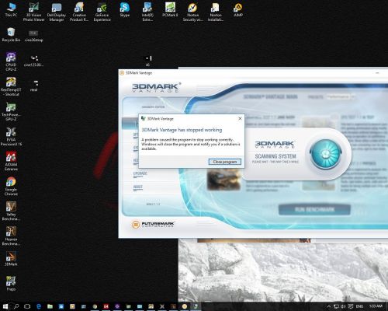Screen dimensions: 388x311
Task: Switch to AIDA64 taskbar button
Action: (106, 306)
